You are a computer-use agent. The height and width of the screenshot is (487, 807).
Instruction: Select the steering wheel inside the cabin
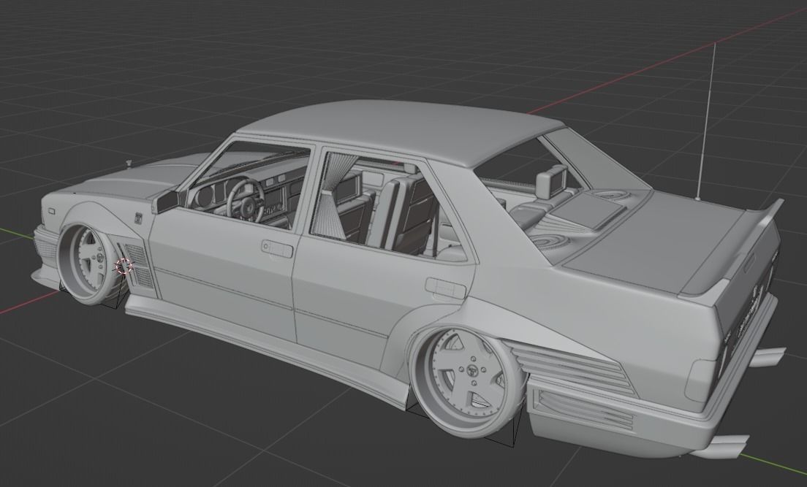pyautogui.click(x=246, y=199)
